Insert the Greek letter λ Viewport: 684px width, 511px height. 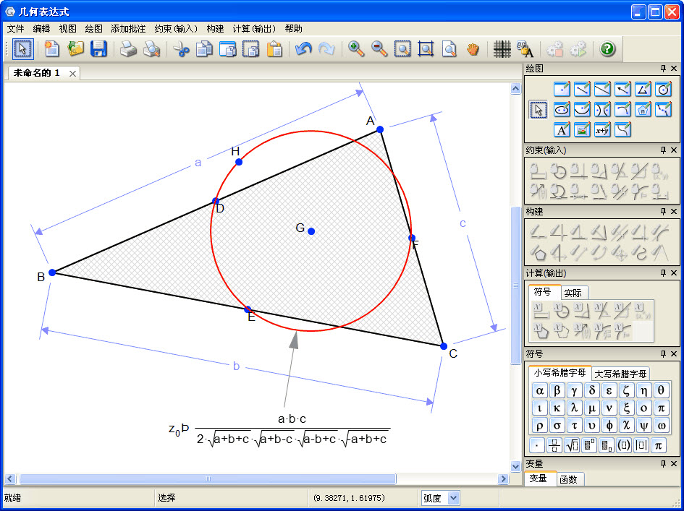574,408
